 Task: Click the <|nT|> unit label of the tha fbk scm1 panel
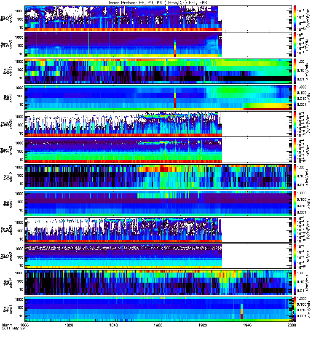(x=309, y=98)
